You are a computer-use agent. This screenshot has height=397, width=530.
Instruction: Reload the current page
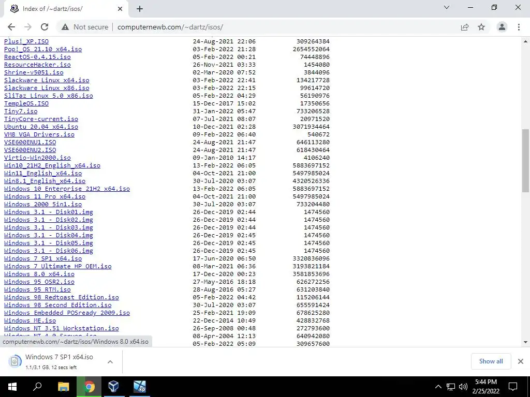45,27
